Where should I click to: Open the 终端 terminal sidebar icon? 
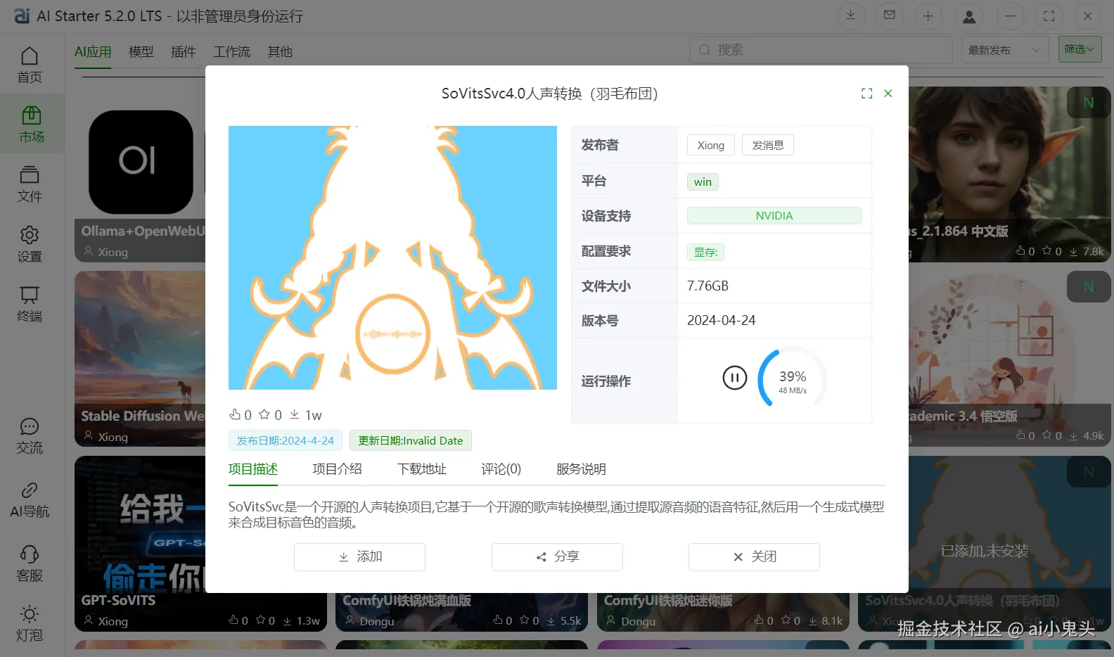30,304
